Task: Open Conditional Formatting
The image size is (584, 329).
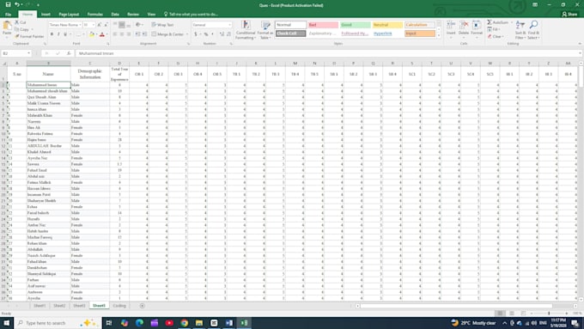Action: pyautogui.click(x=245, y=30)
